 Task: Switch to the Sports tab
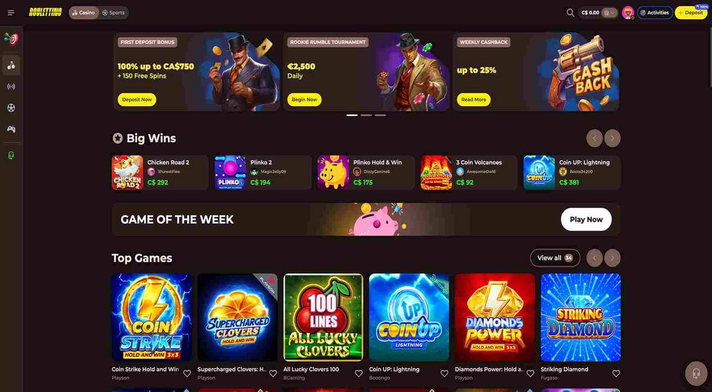(113, 13)
